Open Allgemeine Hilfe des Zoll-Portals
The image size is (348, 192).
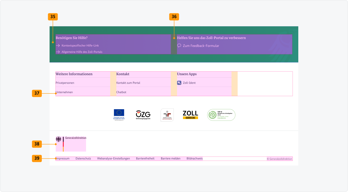pos(82,52)
